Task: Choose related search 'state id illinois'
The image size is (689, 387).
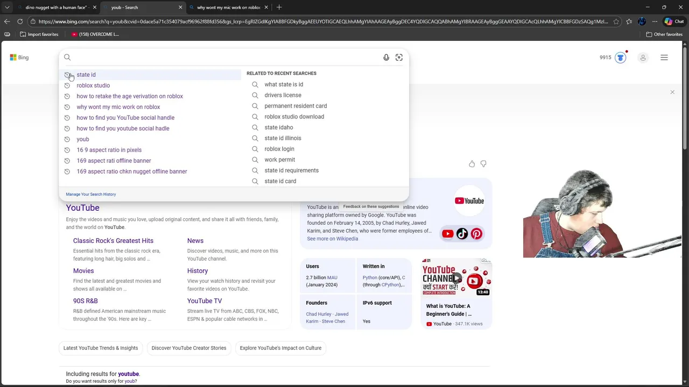Action: point(283,138)
